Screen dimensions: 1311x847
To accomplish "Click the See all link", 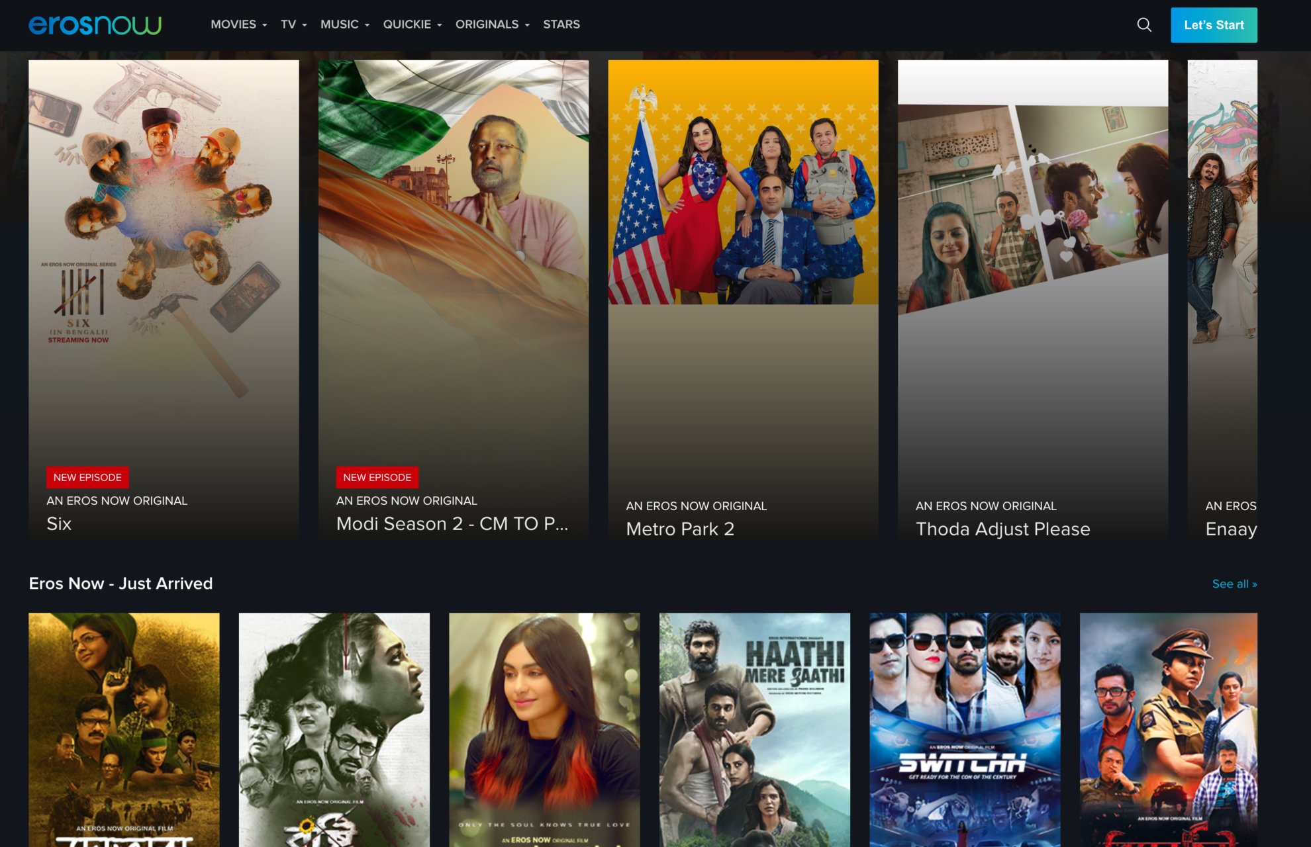I will (1234, 584).
